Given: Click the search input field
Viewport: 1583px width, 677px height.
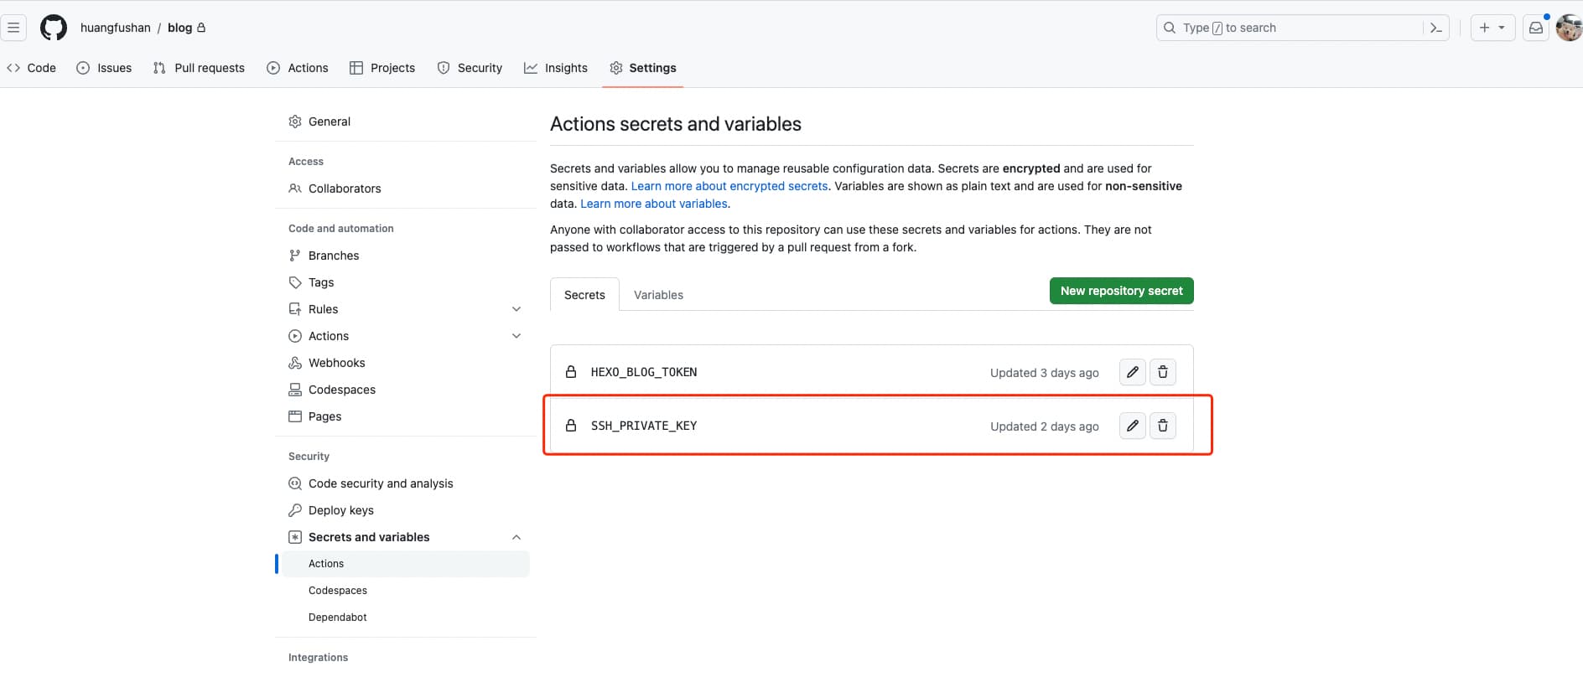Looking at the screenshot, I should (1291, 28).
